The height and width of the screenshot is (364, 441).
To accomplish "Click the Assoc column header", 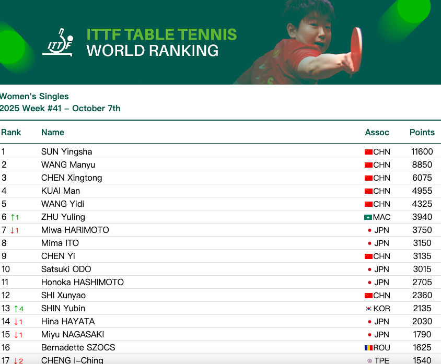I will click(377, 132).
